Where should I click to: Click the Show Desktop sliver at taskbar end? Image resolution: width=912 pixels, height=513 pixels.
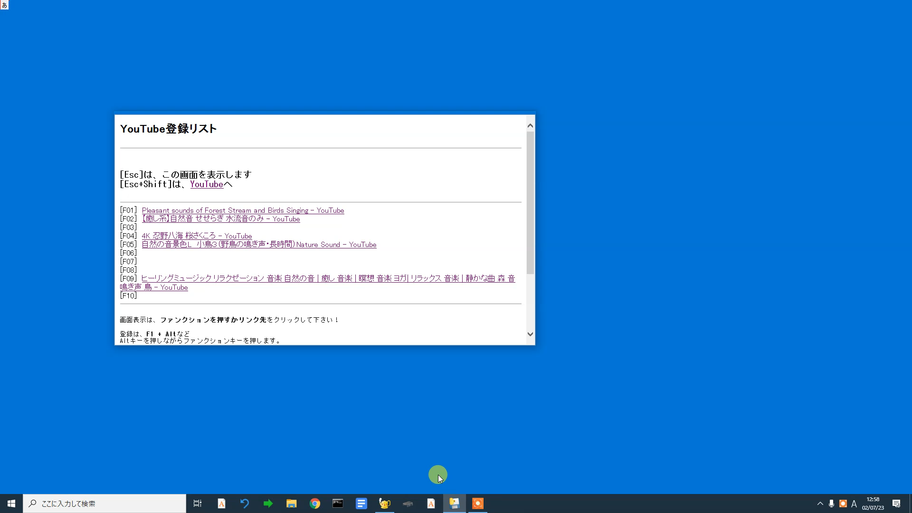click(x=910, y=503)
